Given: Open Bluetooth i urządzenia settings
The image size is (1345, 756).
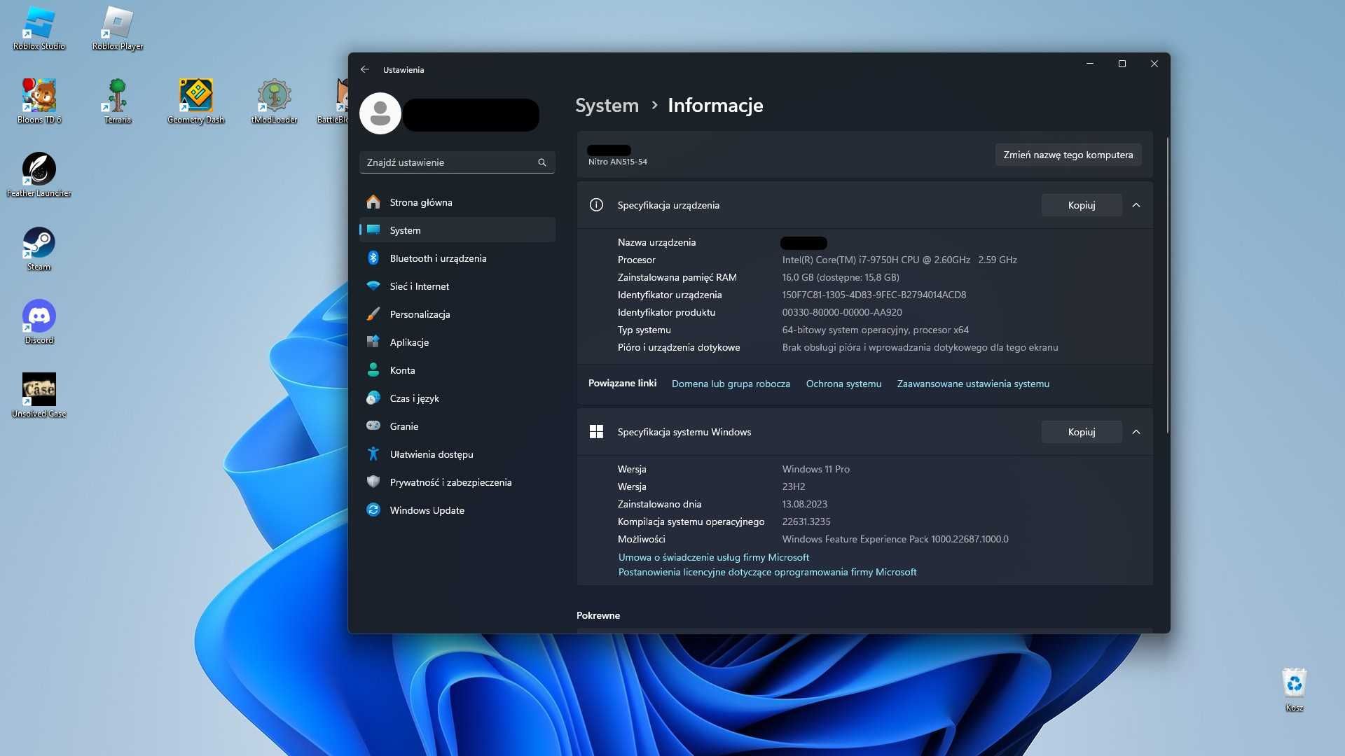Looking at the screenshot, I should point(457,258).
